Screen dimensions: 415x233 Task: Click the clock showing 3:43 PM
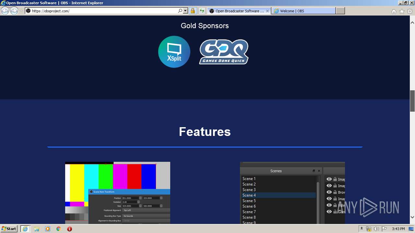398,229
